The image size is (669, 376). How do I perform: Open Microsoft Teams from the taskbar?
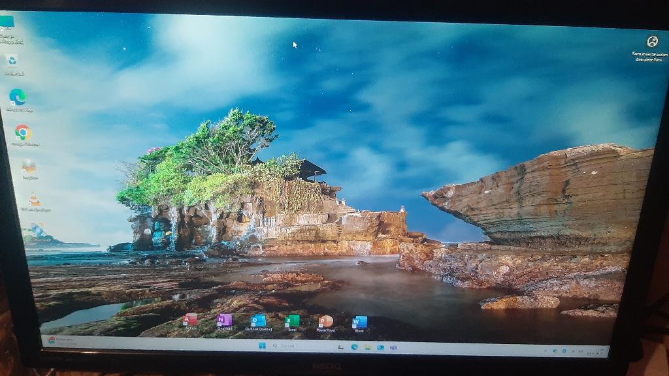click(x=393, y=347)
